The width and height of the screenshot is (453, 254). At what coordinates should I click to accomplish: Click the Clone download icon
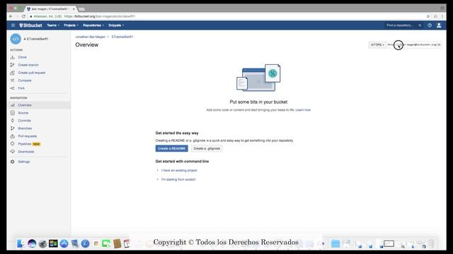pos(13,57)
